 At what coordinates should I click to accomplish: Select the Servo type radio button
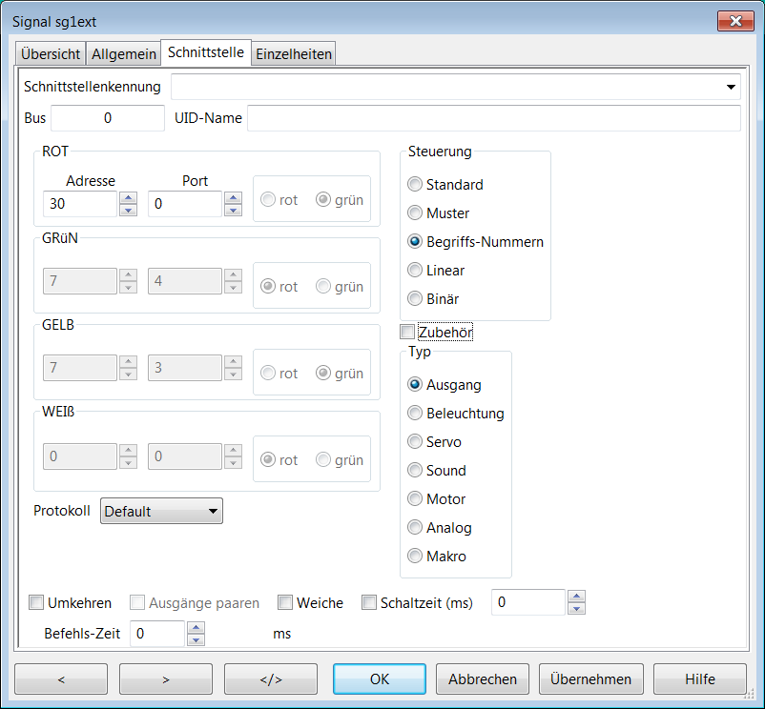click(415, 441)
